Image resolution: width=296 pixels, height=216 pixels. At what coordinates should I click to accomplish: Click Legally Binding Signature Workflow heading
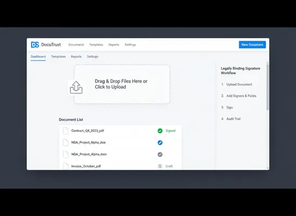click(240, 71)
